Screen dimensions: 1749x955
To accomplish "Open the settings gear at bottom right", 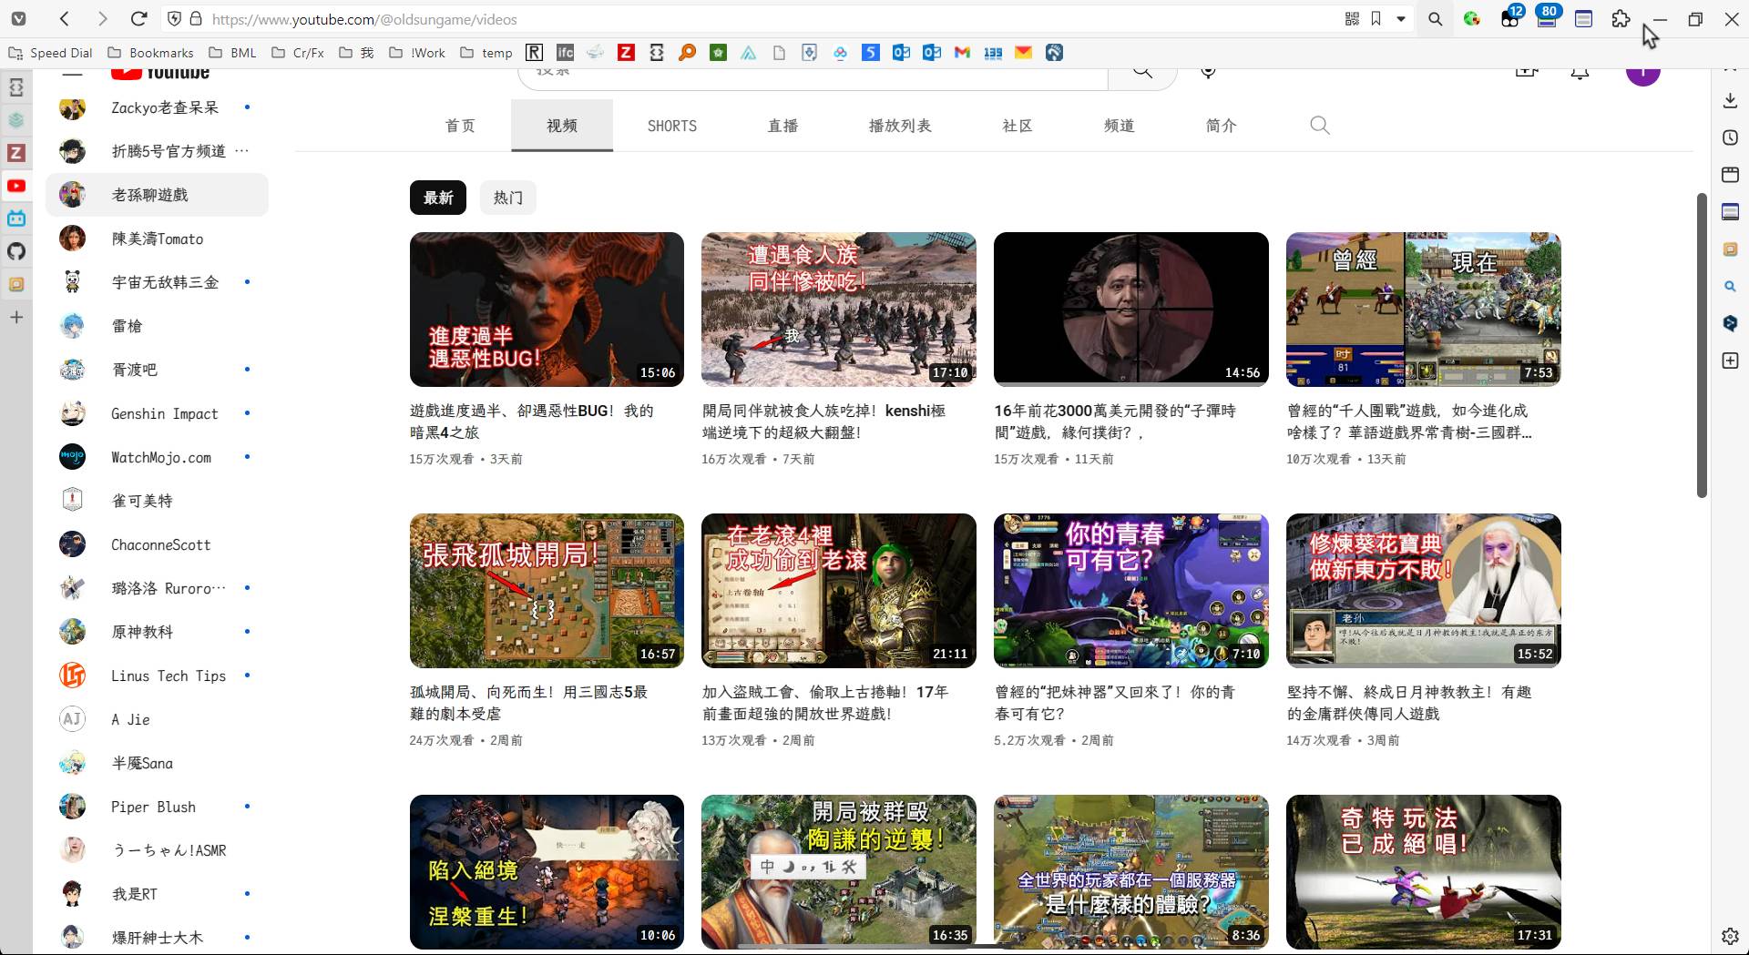I will tap(1730, 935).
